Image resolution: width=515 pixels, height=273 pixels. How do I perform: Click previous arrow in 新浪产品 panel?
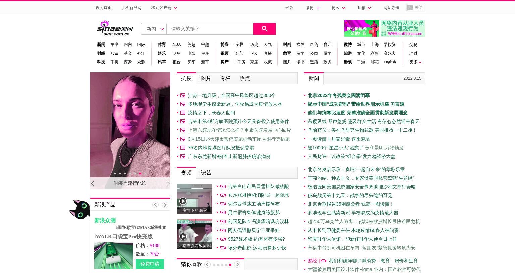pos(155,205)
